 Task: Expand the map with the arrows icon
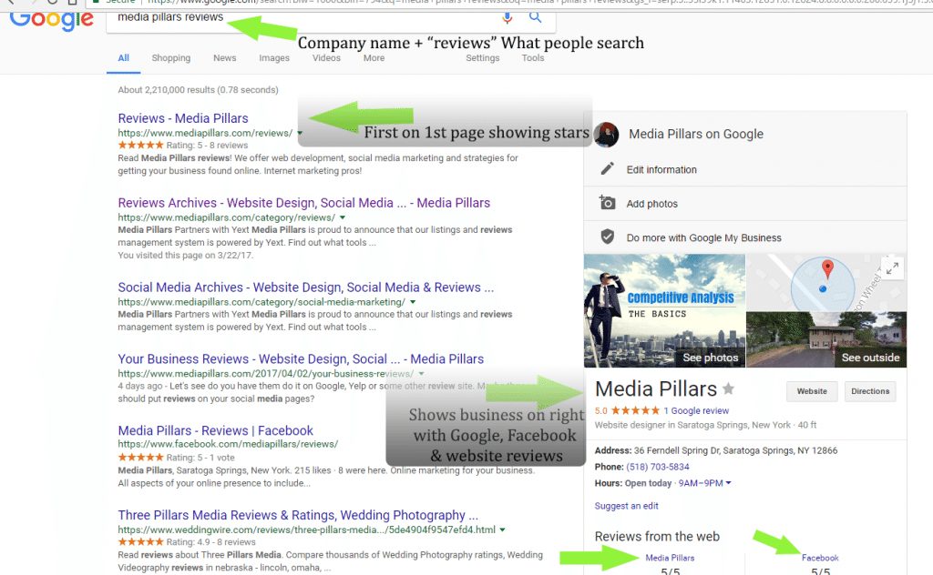point(892,268)
